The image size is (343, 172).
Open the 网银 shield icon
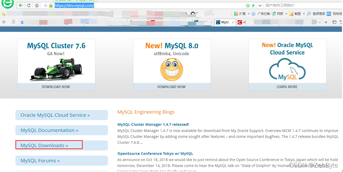(x=274, y=14)
